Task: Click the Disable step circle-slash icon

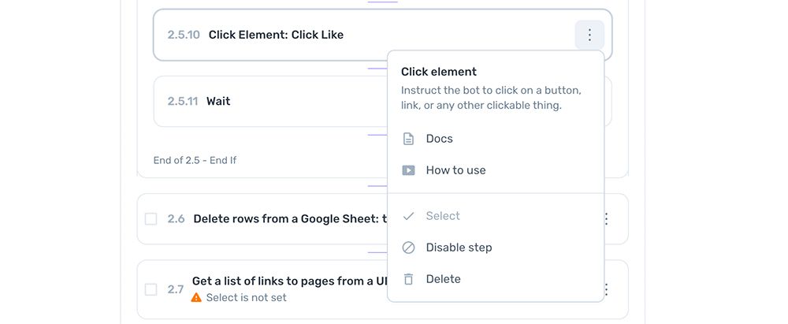Action: coord(408,248)
